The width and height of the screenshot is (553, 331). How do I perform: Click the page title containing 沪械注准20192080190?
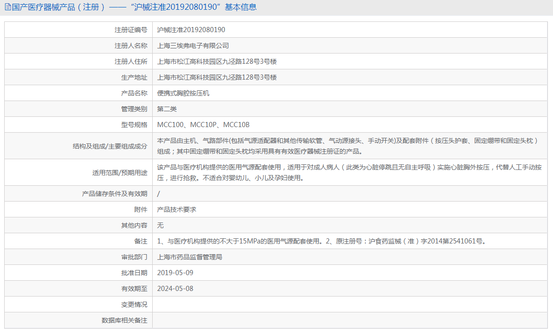coord(135,7)
